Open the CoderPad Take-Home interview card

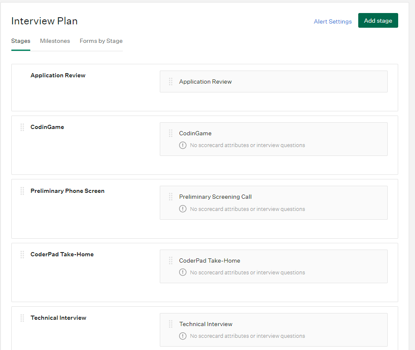273,266
